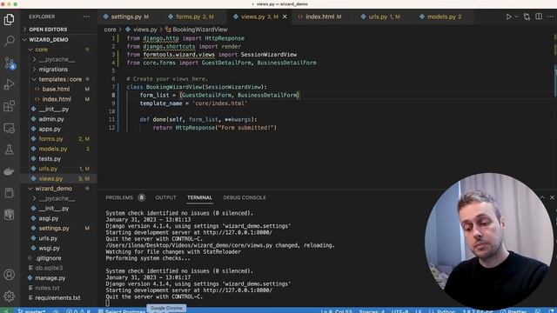
Task: Open Source Control view with badge
Action: [x=9, y=63]
